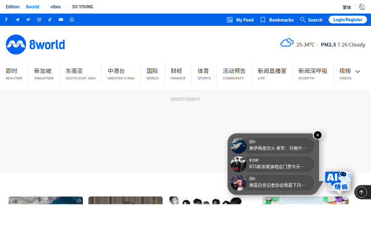Click the cloudy weather icon

coord(287,43)
